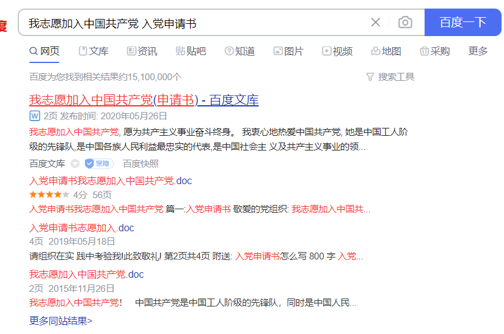
Task: Open 入党申请书志愿加入.doc
Action: 82,228
